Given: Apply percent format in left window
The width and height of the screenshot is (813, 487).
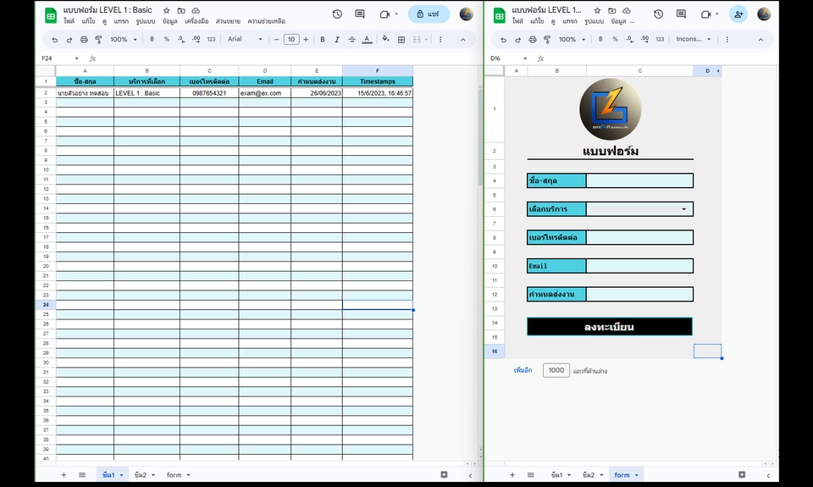Looking at the screenshot, I should [x=167, y=39].
